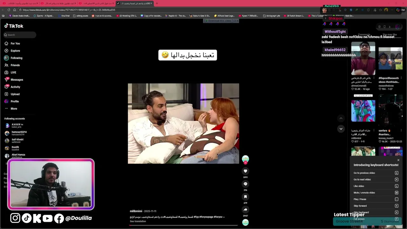Open the spinning music disc icon
This screenshot has width=407, height=229.
pos(245,222)
